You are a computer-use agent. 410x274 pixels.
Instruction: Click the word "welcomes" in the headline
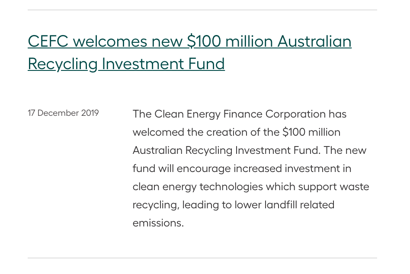point(110,42)
